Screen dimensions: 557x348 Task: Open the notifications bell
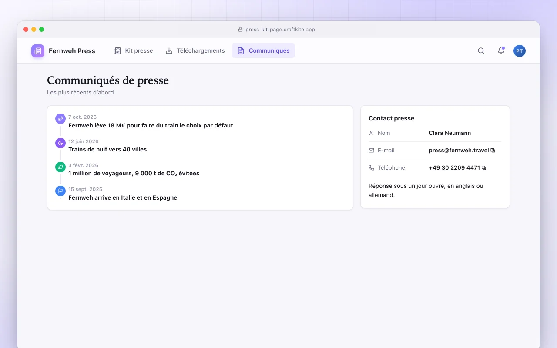501,51
